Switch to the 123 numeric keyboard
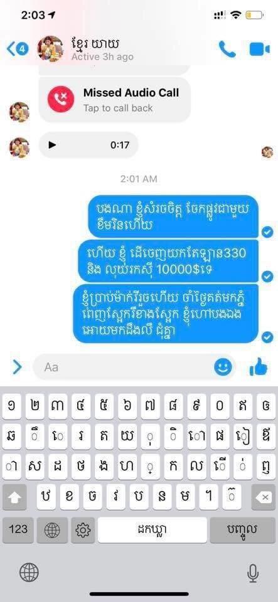This screenshot has width=278, height=602. [18, 531]
